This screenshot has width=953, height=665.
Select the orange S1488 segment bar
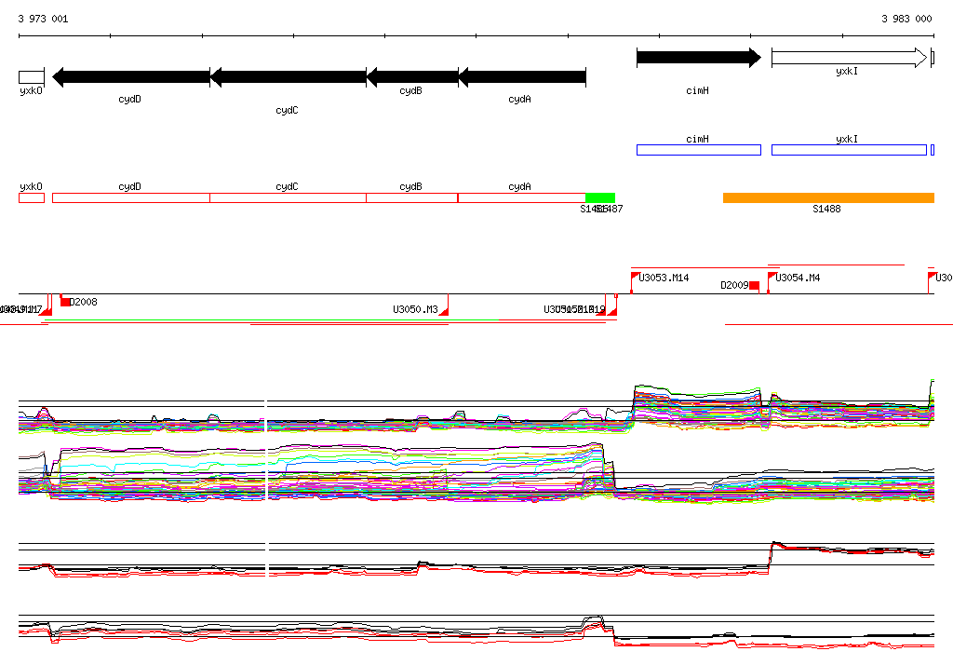[x=828, y=197]
